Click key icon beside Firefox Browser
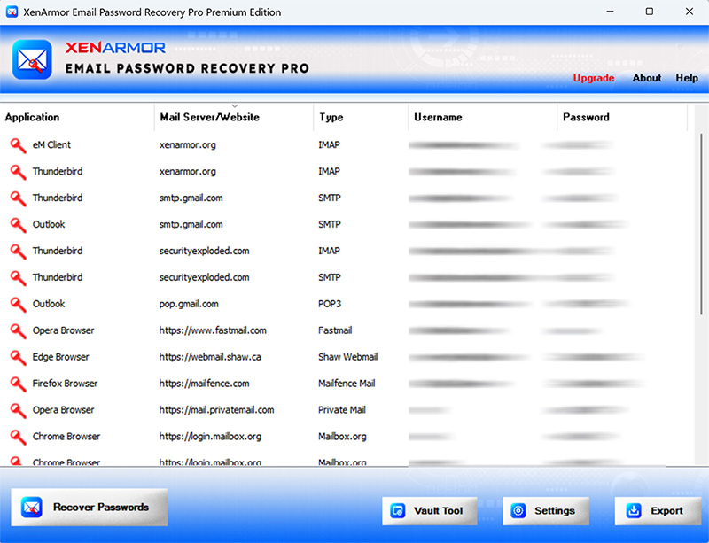 [x=18, y=384]
